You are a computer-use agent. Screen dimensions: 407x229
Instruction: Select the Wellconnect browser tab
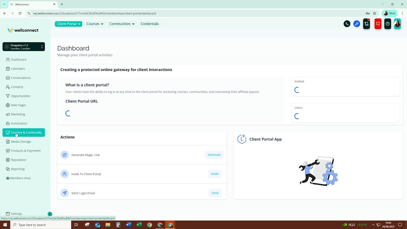click(33, 4)
